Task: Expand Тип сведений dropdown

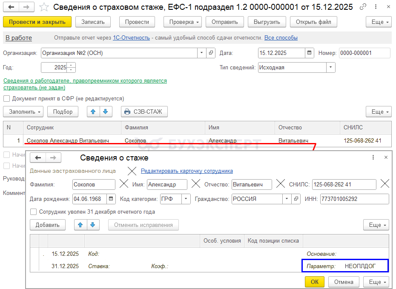Action: [330, 68]
